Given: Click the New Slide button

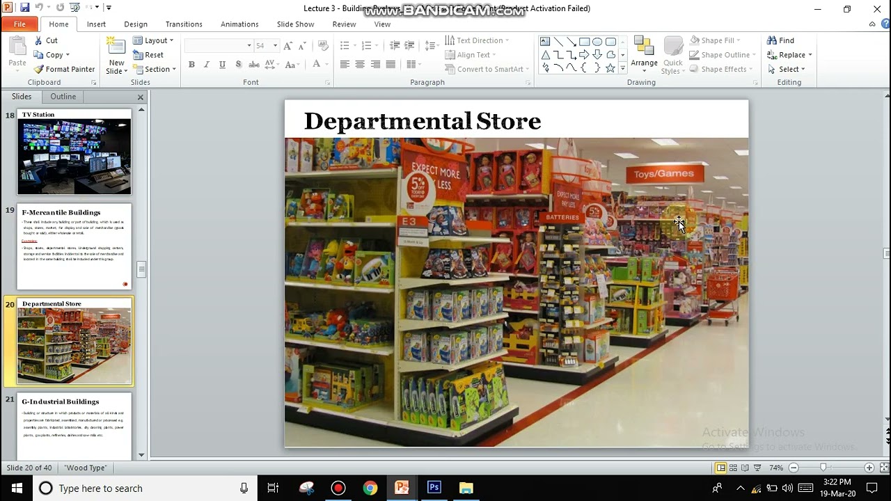Looking at the screenshot, I should pyautogui.click(x=116, y=56).
